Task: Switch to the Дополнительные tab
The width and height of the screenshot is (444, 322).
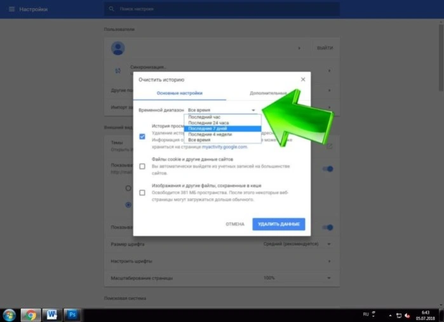Action: pos(268,93)
